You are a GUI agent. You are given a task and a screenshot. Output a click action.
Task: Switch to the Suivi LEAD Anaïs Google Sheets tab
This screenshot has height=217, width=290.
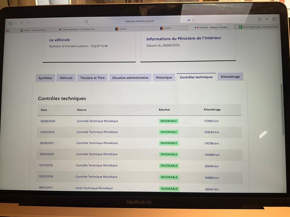[x=258, y=27]
